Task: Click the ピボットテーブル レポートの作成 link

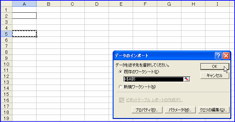Action: click(x=154, y=100)
